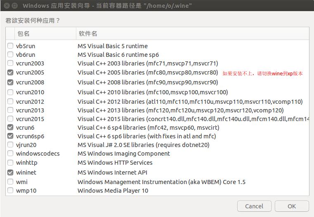Enable vcrun2012 checkbox
Viewport: 314px width, 217px height.
tap(10, 102)
